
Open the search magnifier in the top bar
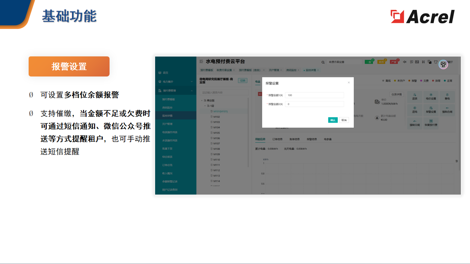click(x=323, y=62)
